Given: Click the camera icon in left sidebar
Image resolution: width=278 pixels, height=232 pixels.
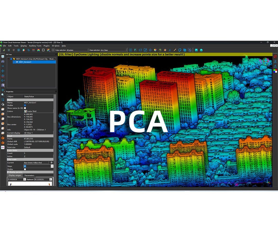Looking at the screenshot, I should (x=3, y=61).
